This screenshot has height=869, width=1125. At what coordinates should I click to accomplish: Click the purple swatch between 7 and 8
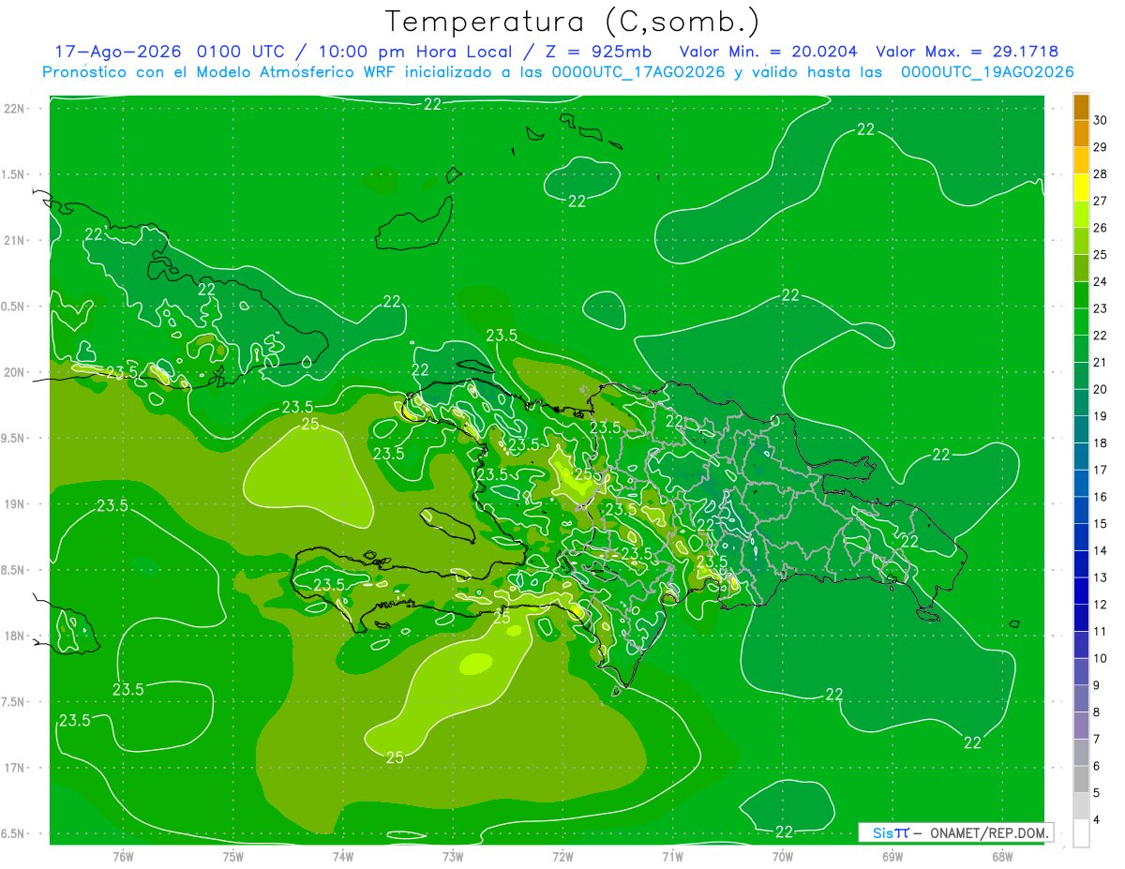[1081, 726]
